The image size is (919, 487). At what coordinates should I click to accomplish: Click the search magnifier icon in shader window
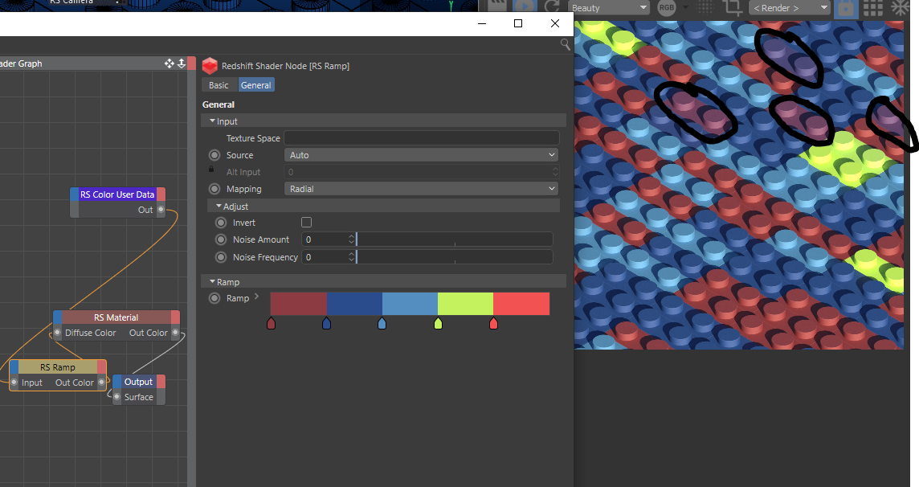(x=565, y=44)
